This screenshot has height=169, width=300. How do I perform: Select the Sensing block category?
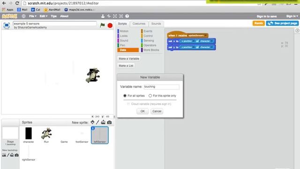(x=148, y=40)
